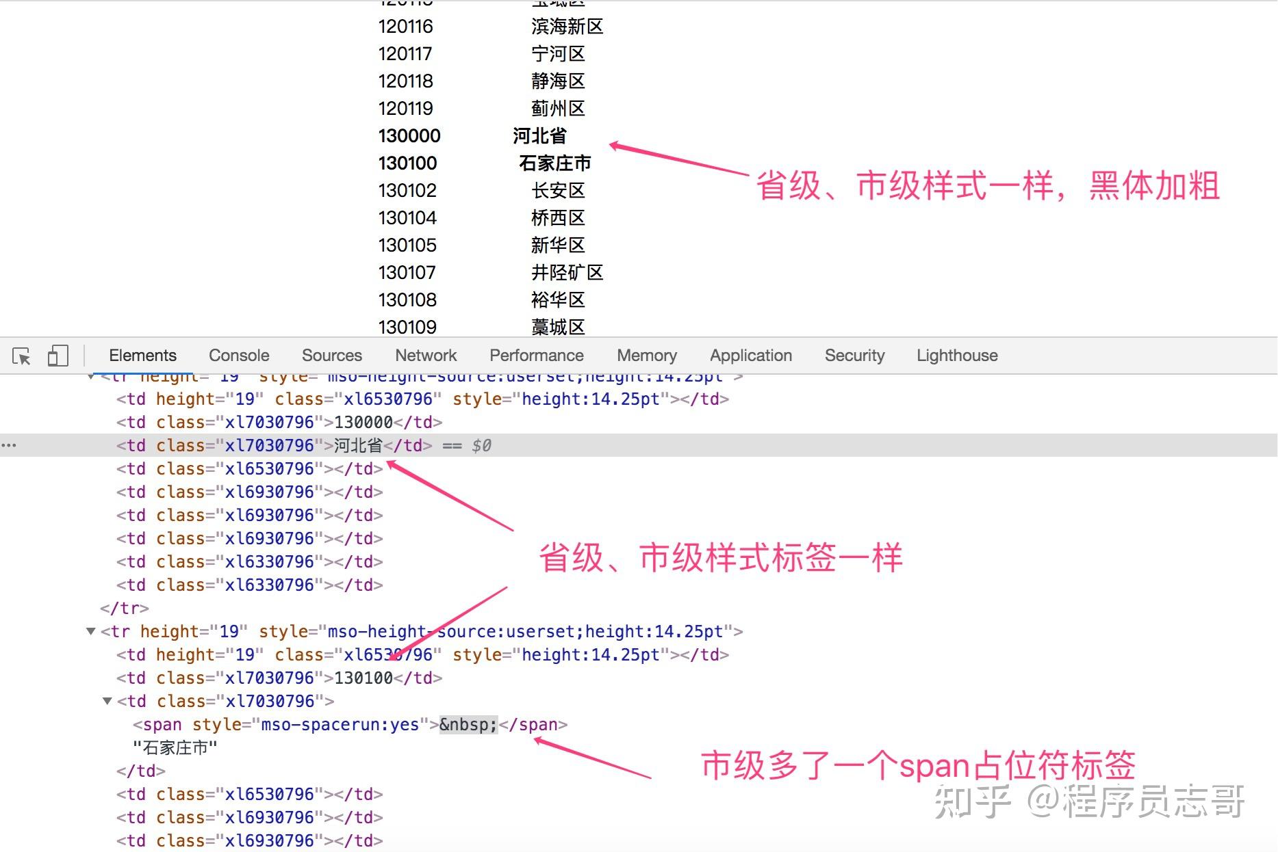Click code 130107 in the page table
1278x852 pixels.
click(x=407, y=272)
